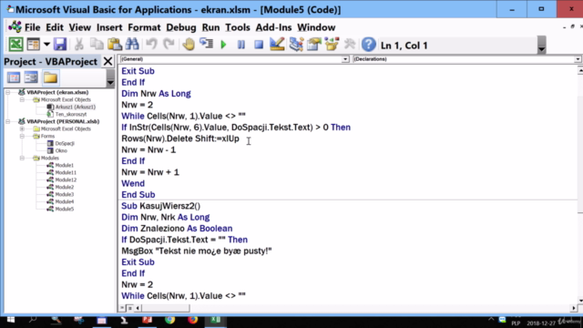Click the code window horizontal scrollbar thumb
The height and width of the screenshot is (328, 583).
click(166, 308)
